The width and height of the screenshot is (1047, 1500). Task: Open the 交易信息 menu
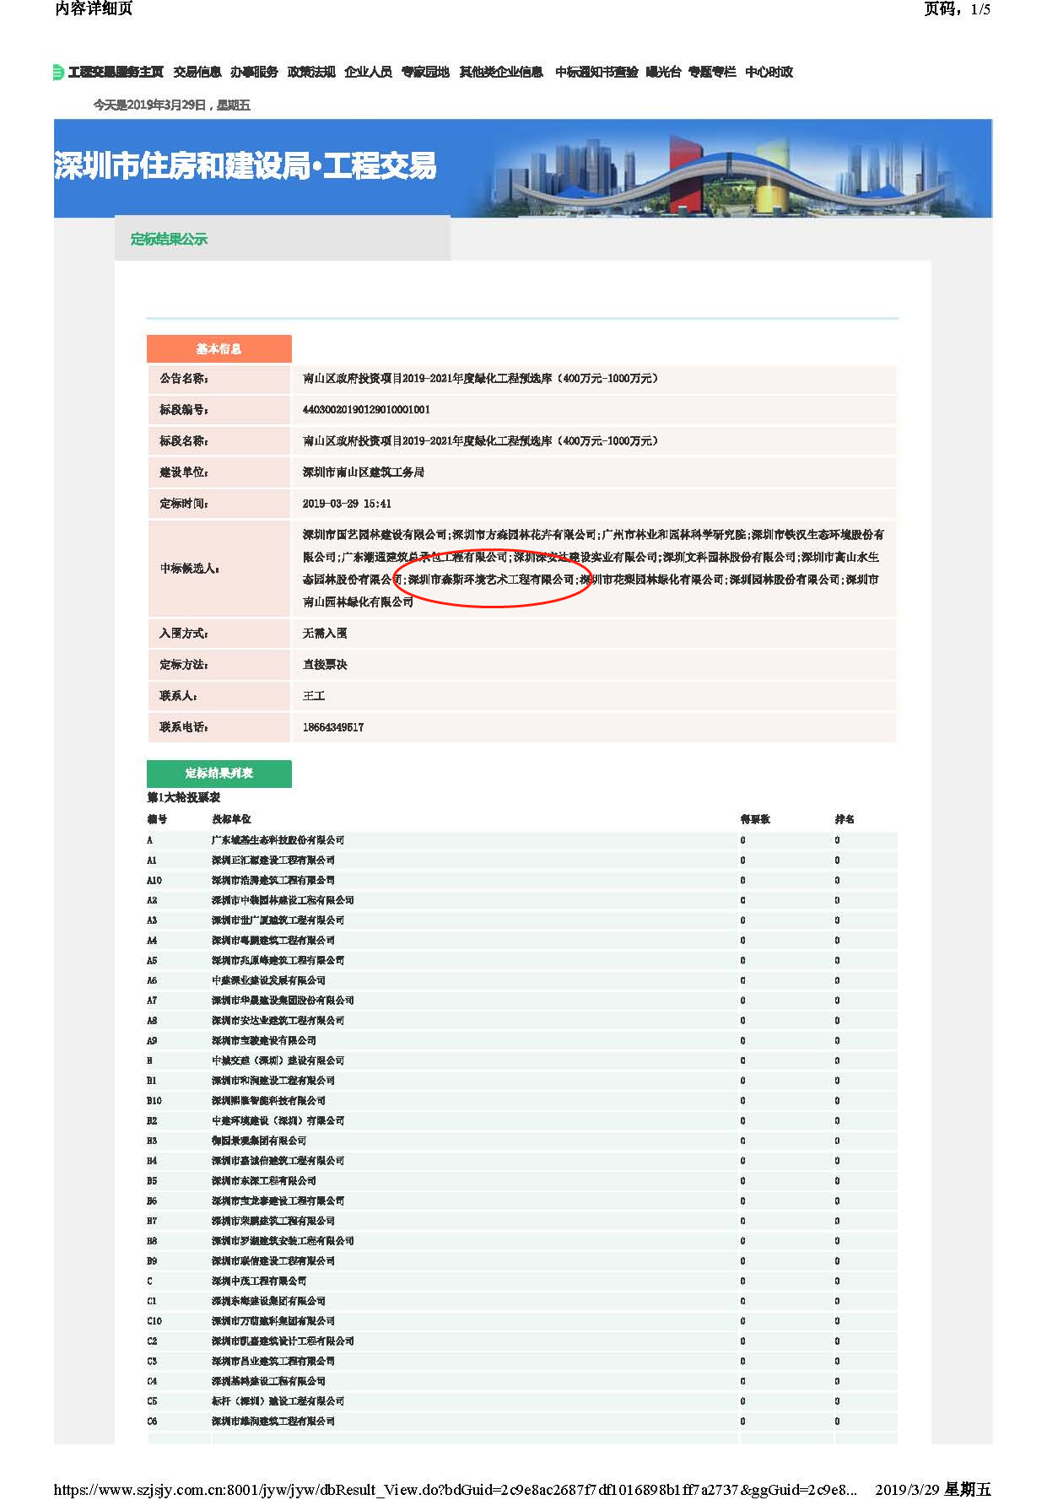pos(197,73)
